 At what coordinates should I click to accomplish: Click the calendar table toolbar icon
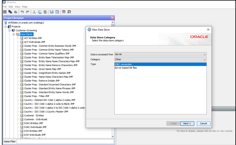[x=64, y=12]
